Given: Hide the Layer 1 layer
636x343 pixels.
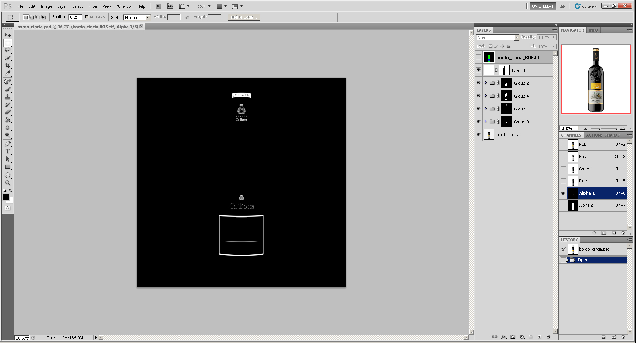Looking at the screenshot, I should (x=478, y=70).
